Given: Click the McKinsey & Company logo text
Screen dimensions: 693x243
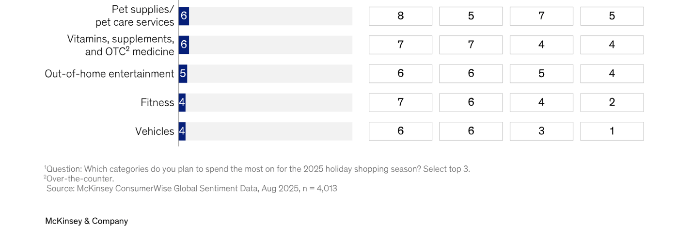Looking at the screenshot, I should pos(87,221).
